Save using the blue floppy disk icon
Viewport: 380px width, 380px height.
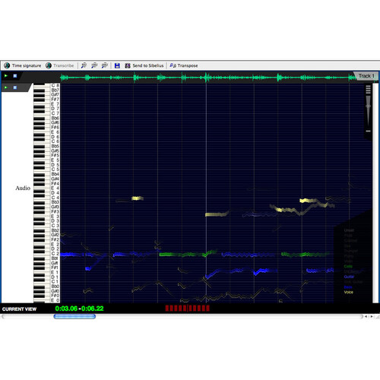tap(117, 65)
